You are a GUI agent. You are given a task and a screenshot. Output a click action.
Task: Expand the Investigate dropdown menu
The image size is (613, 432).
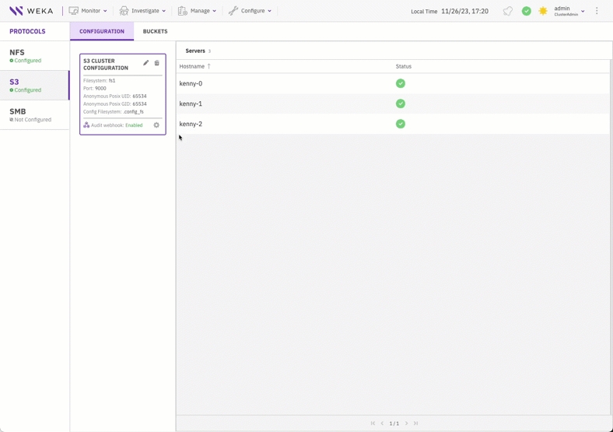142,11
